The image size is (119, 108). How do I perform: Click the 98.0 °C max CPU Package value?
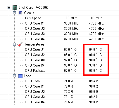(x=96, y=70)
